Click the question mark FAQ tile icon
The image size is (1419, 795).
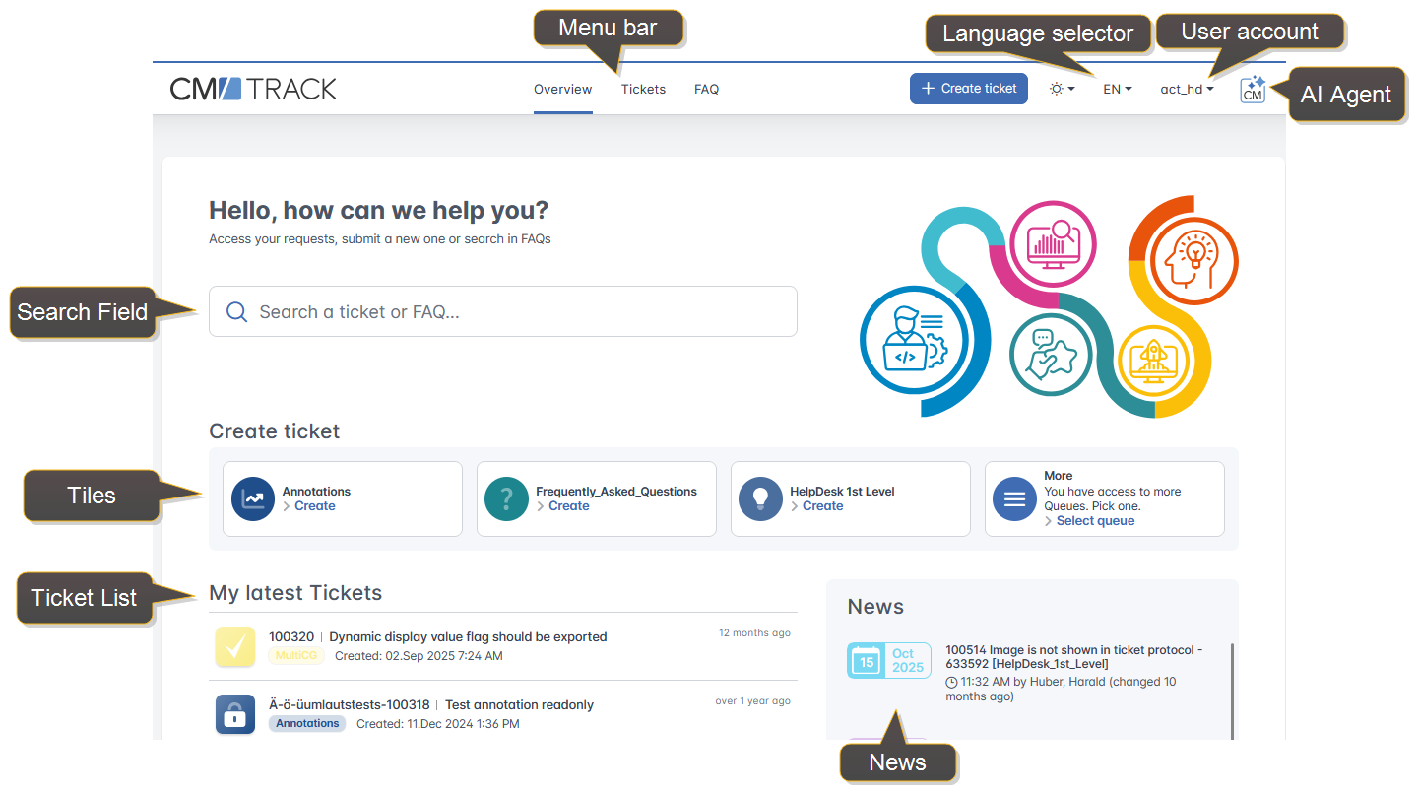pos(506,499)
